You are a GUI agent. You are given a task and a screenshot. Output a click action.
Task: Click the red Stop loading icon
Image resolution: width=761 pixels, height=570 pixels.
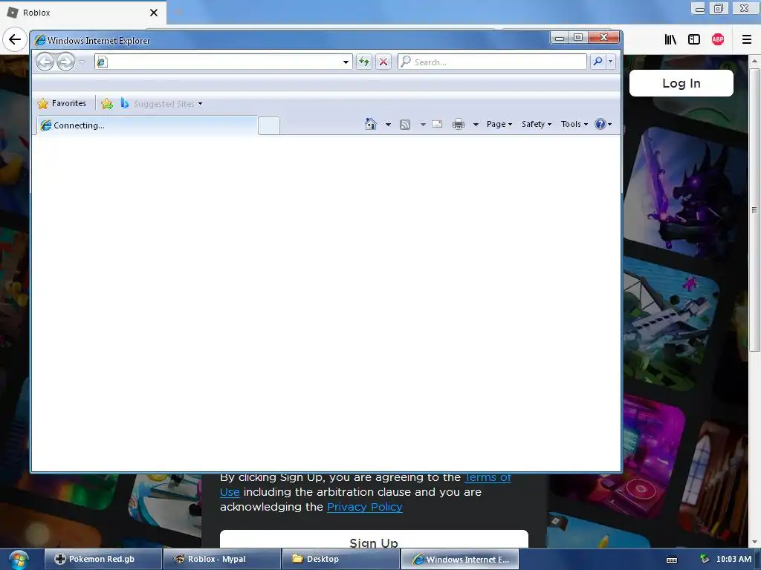click(x=383, y=62)
